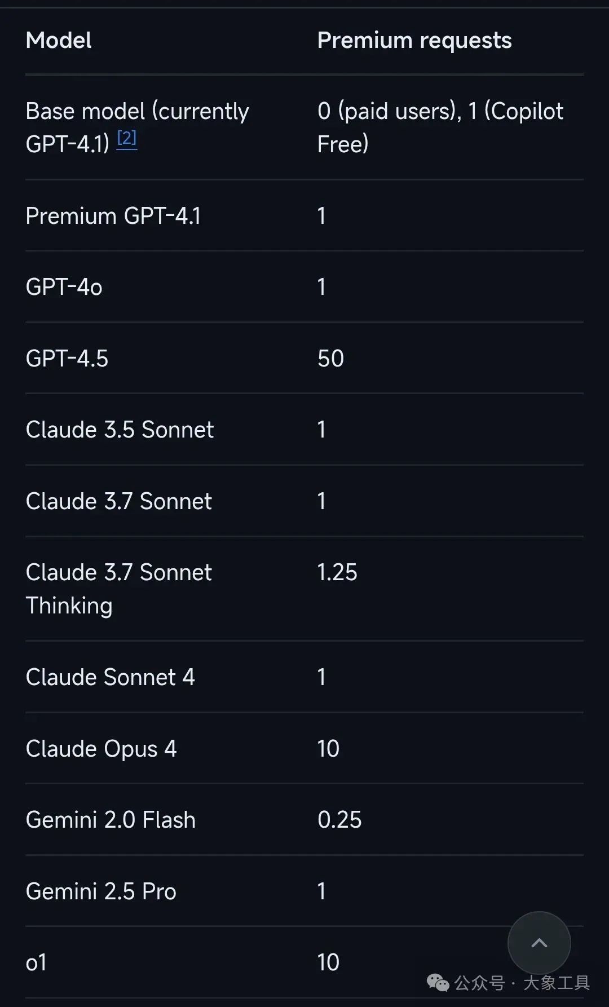Click the 1.25 premium requests value

(337, 572)
